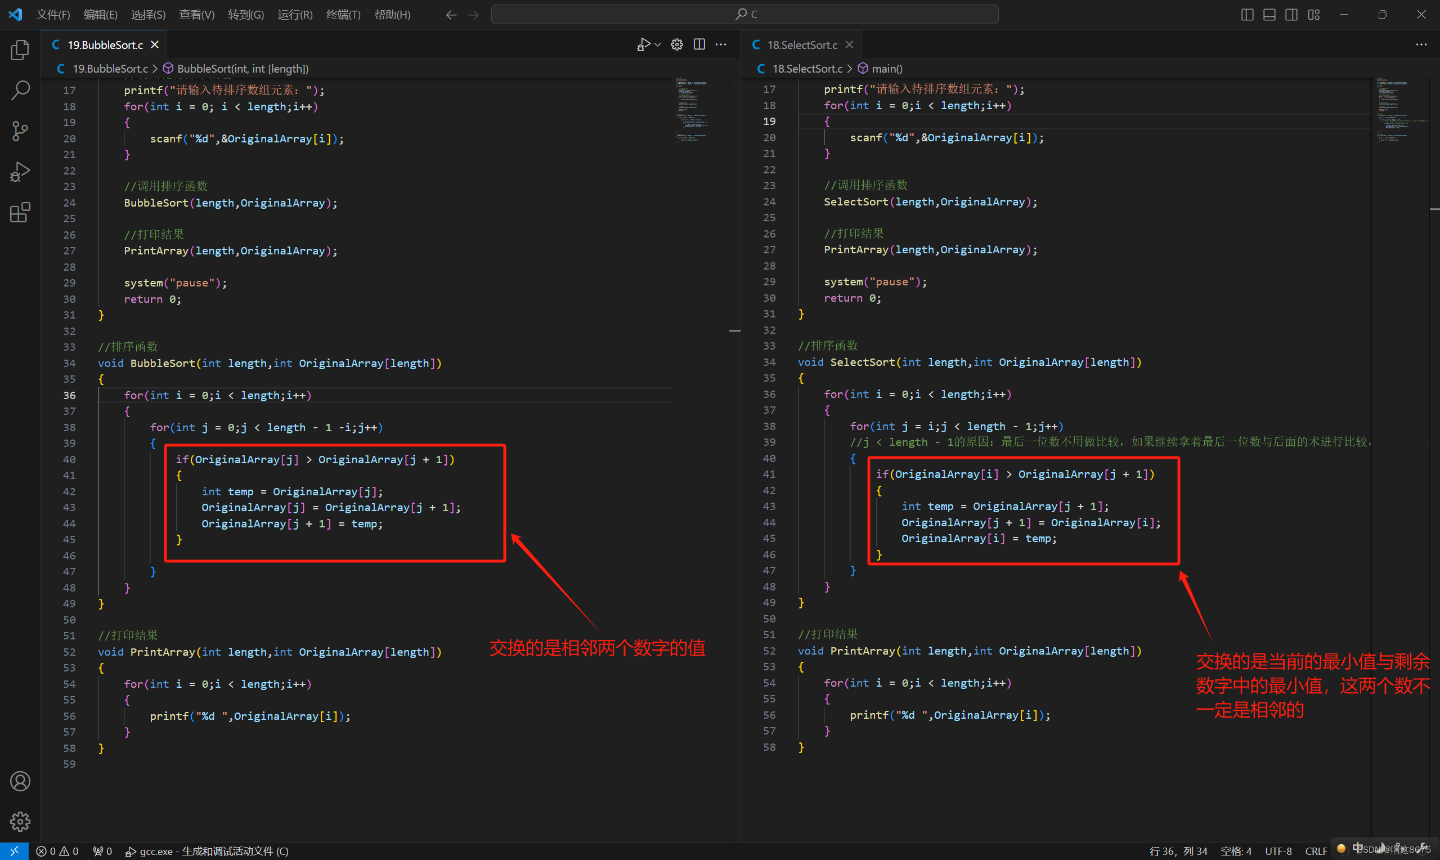Click main() breadcrumb symbol
This screenshot has width=1440, height=860.
coord(887,68)
